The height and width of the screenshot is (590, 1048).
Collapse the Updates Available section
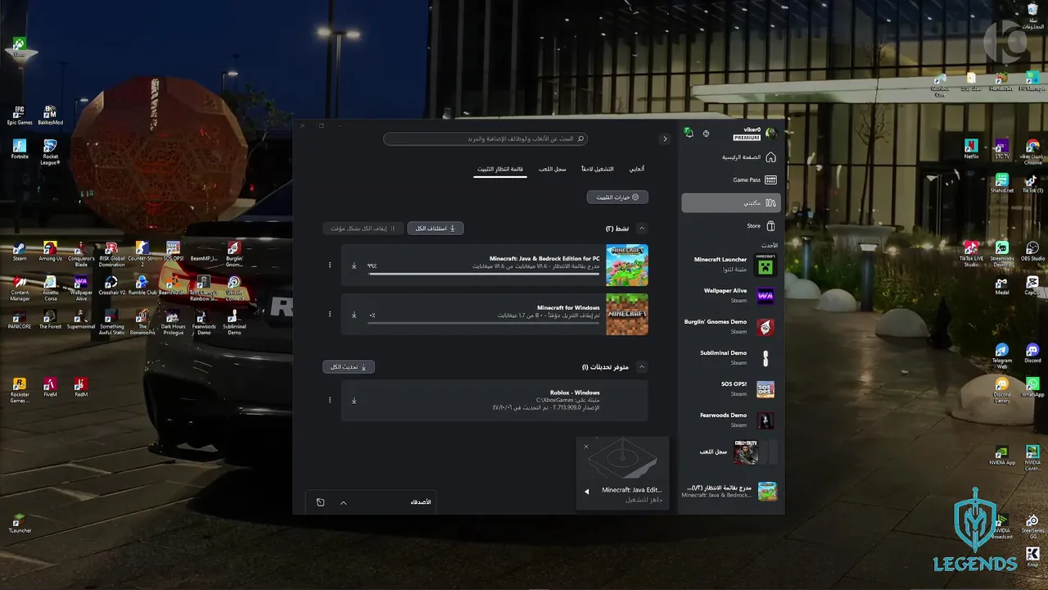pyautogui.click(x=642, y=367)
